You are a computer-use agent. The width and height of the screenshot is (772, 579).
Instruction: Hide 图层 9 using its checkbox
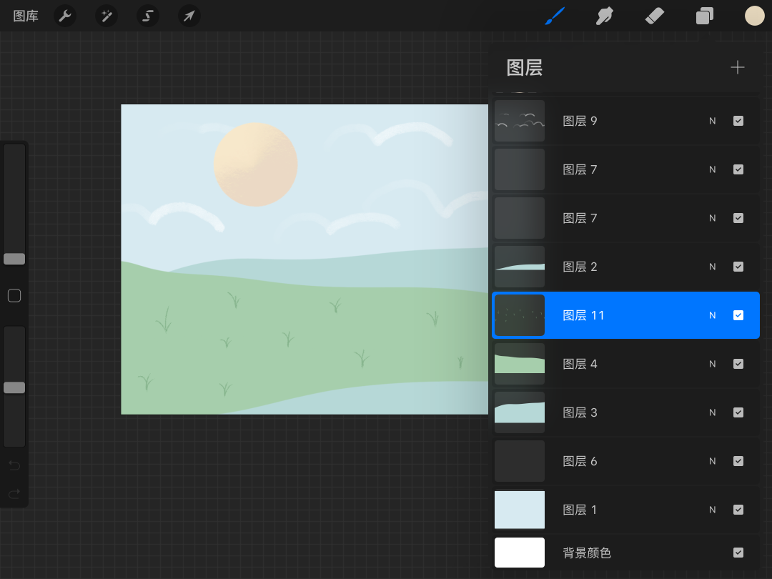(x=738, y=121)
